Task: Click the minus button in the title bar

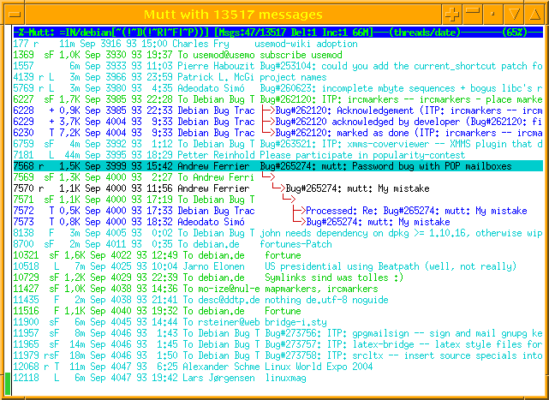Action: (x=473, y=15)
